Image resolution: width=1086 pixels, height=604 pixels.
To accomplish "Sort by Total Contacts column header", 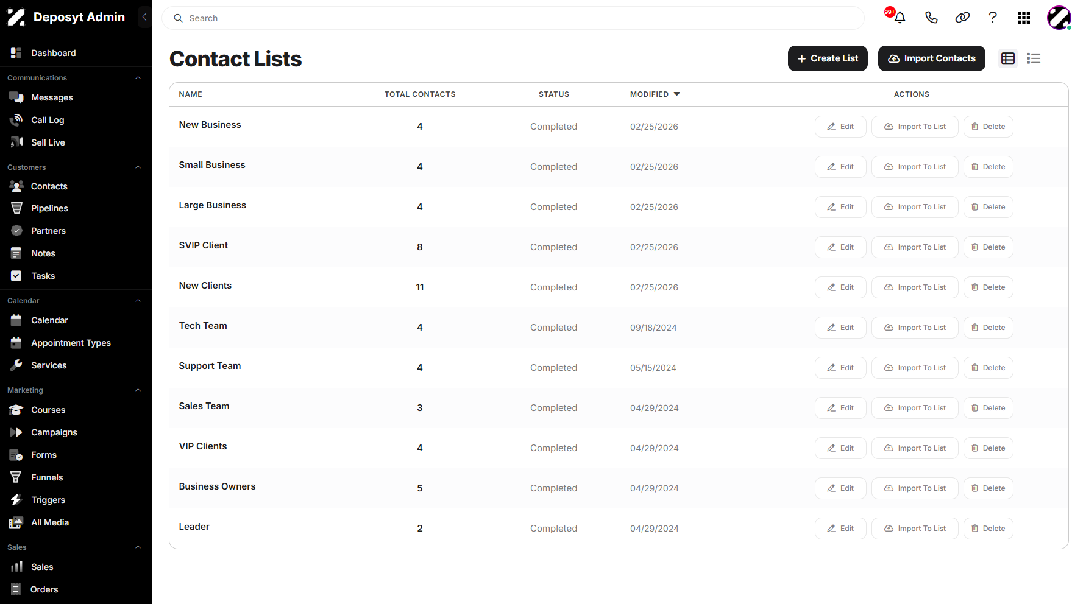I will (x=420, y=94).
